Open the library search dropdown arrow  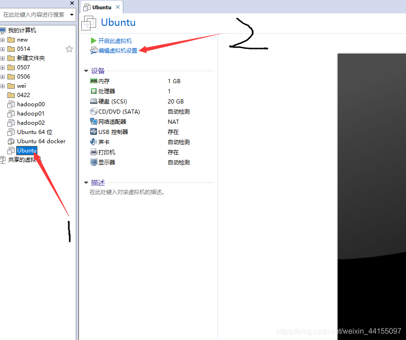click(x=72, y=15)
